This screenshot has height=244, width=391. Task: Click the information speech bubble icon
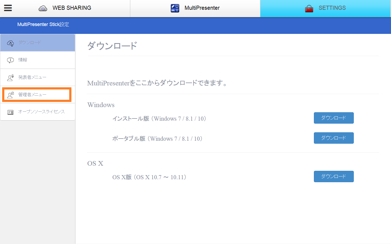[10, 60]
